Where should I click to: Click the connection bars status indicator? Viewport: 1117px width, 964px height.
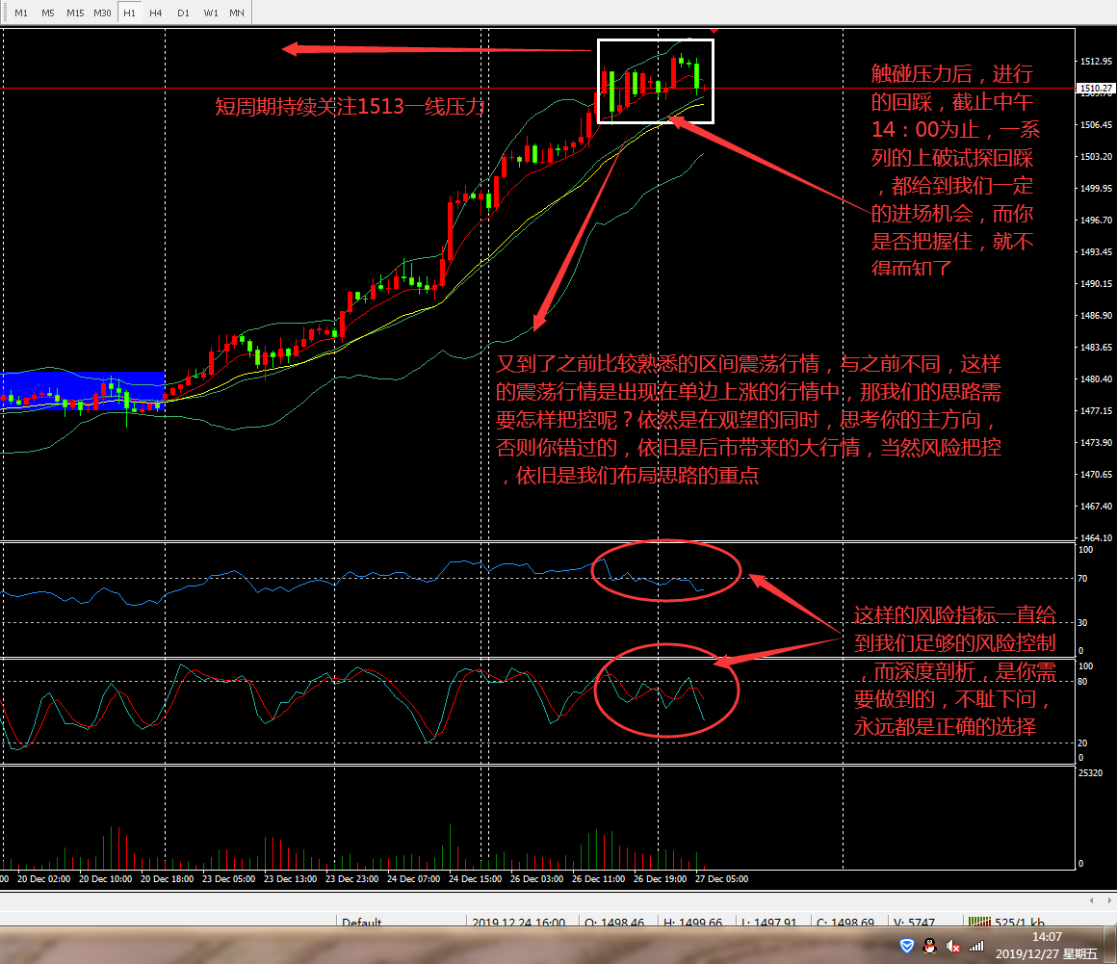pos(979,922)
